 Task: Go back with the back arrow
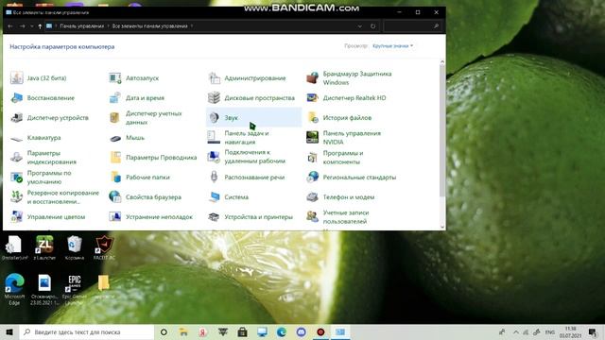click(x=10, y=26)
